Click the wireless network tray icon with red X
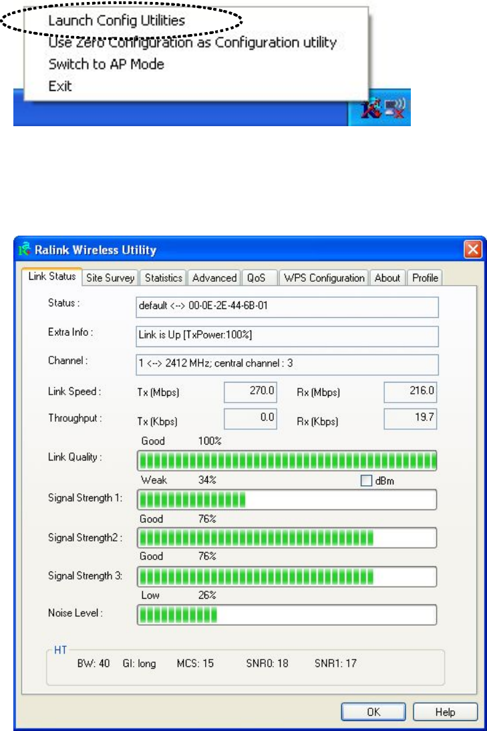Viewport: 487px width, 731px height. tap(395, 108)
